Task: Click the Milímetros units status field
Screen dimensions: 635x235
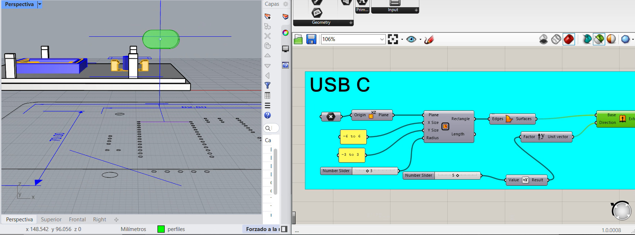Action: (133, 229)
